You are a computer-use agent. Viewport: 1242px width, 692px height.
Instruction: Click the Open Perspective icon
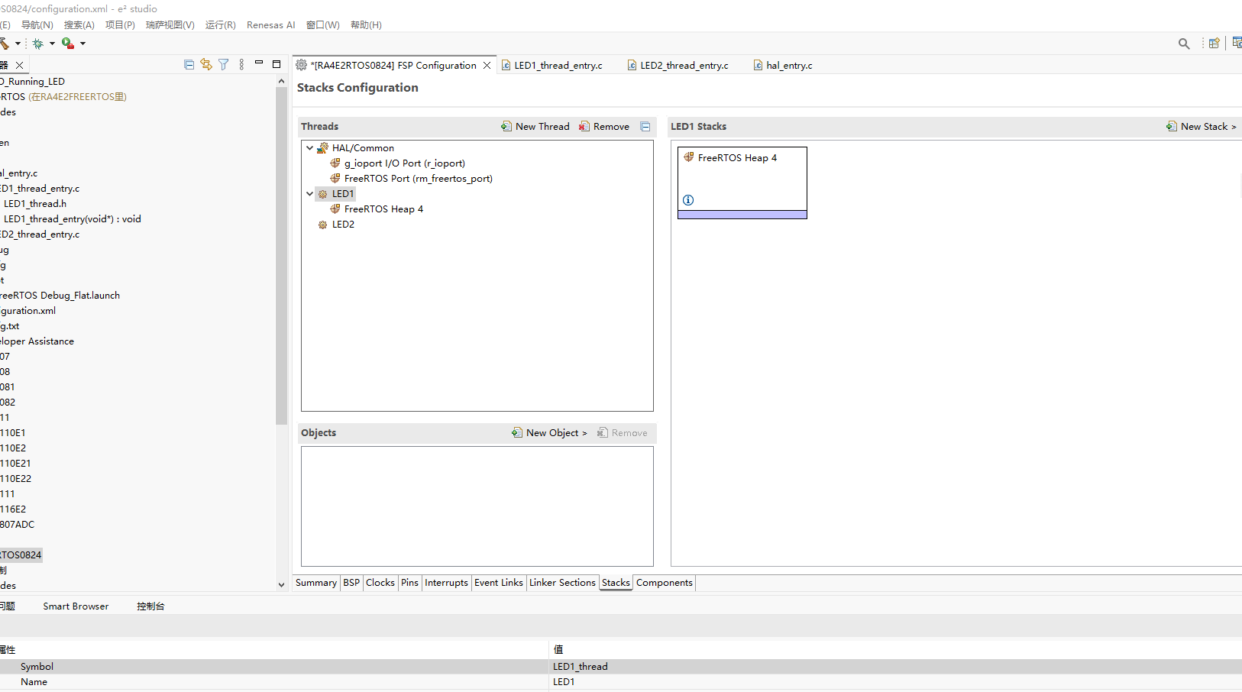point(1214,44)
